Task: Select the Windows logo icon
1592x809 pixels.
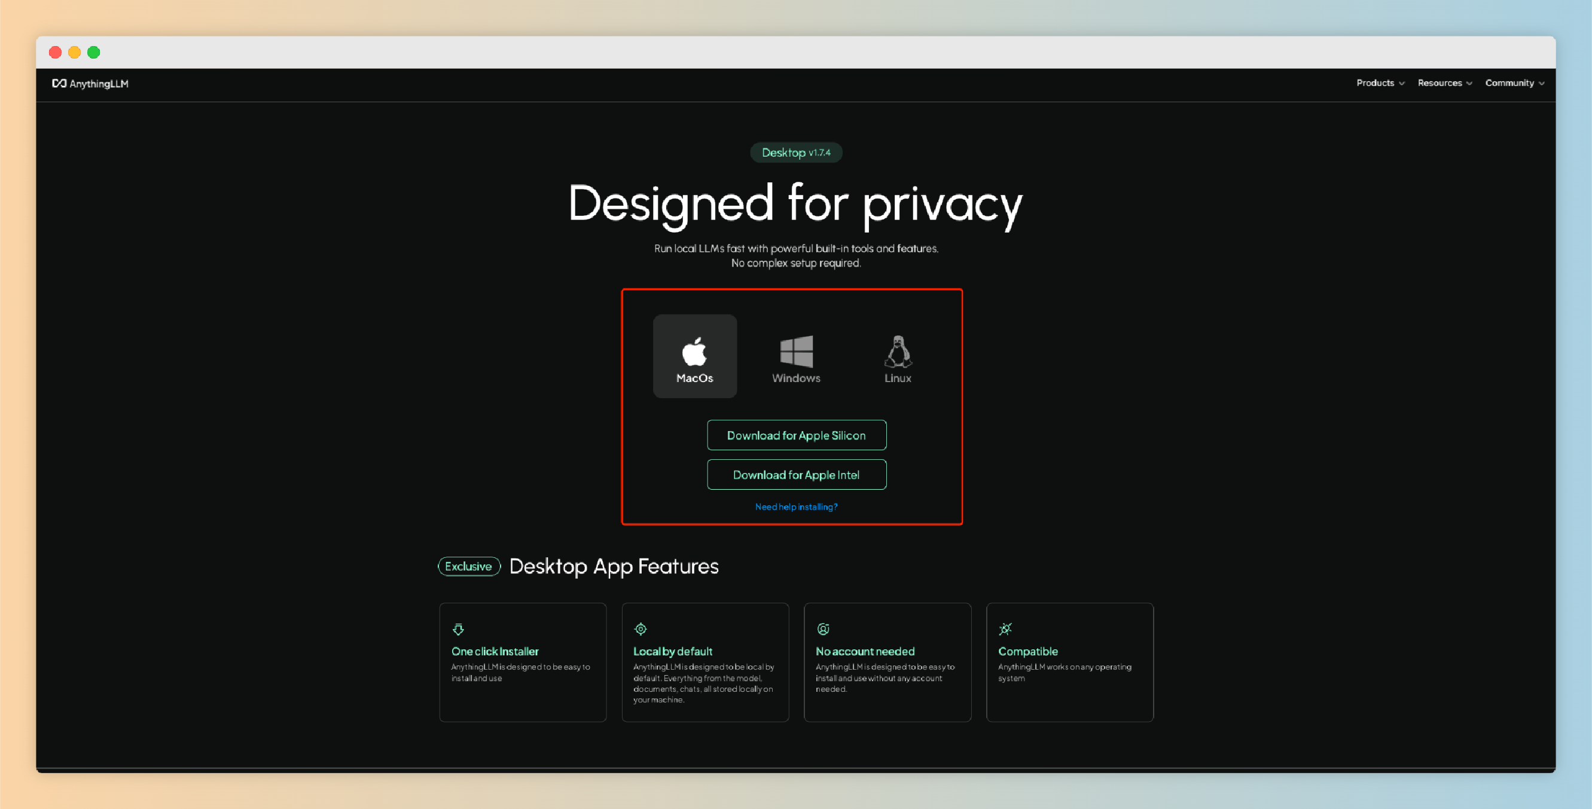Action: point(796,351)
